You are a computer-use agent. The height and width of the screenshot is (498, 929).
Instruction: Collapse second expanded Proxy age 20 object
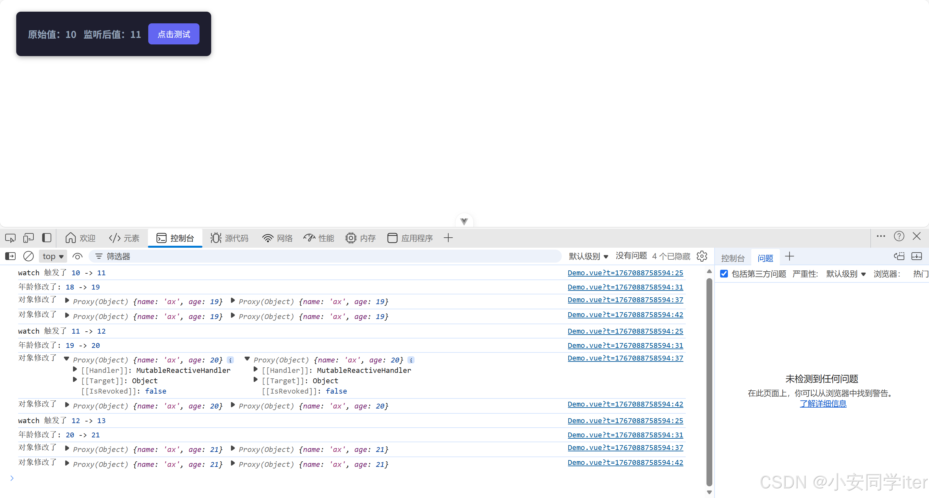click(x=247, y=359)
